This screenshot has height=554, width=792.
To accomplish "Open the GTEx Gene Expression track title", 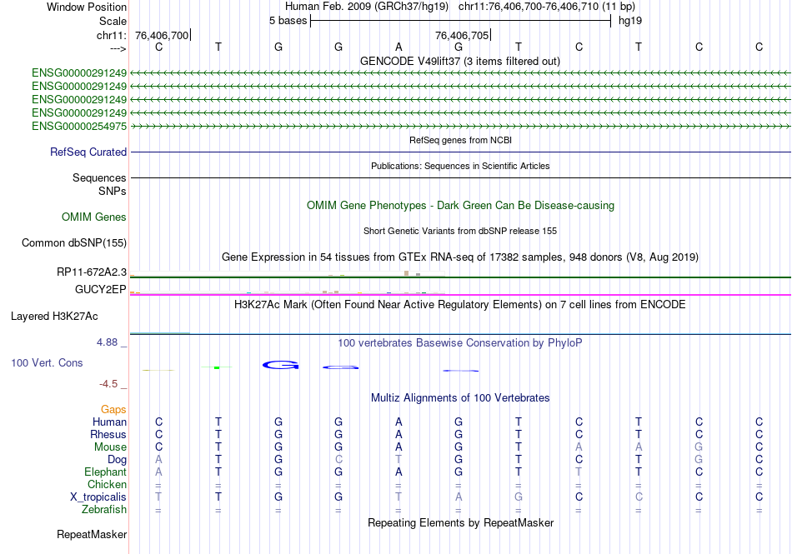I will point(460,257).
